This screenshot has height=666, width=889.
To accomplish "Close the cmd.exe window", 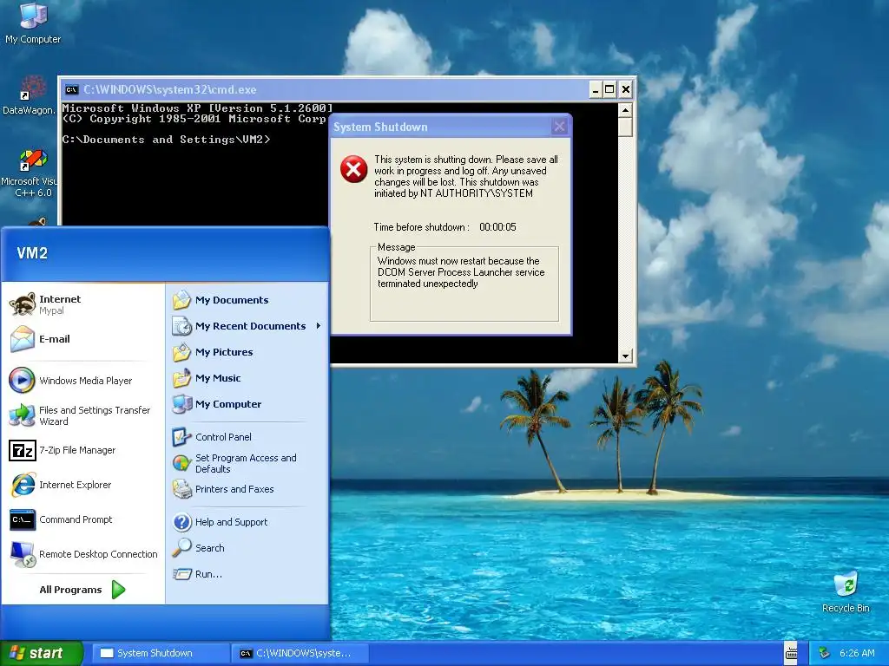I will pos(625,89).
